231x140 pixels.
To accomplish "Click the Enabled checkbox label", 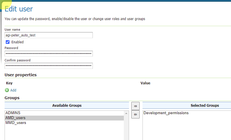I will pyautogui.click(x=18, y=42).
